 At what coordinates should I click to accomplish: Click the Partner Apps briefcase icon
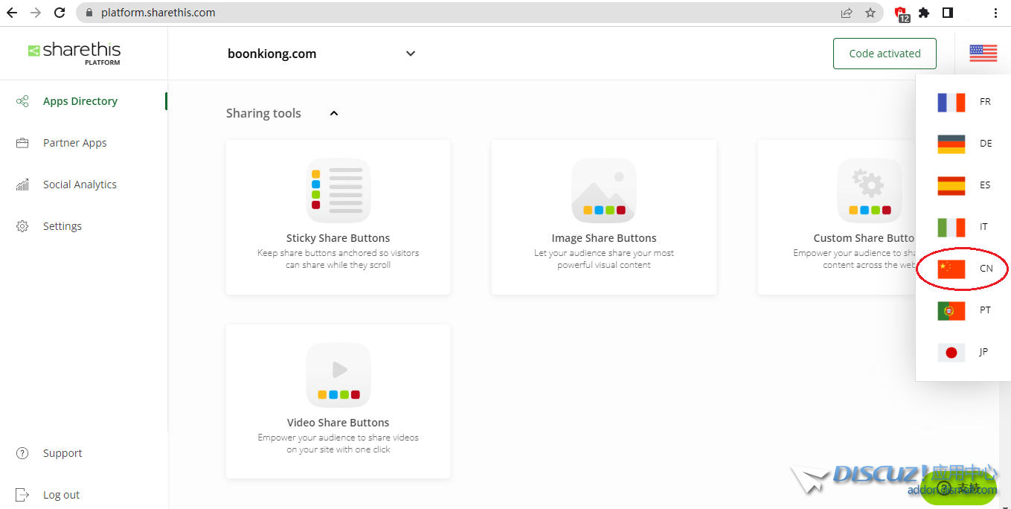(22, 143)
